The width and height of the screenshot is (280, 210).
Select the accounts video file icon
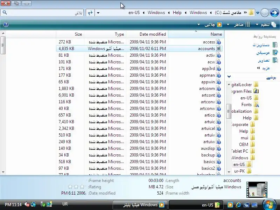[218, 49]
